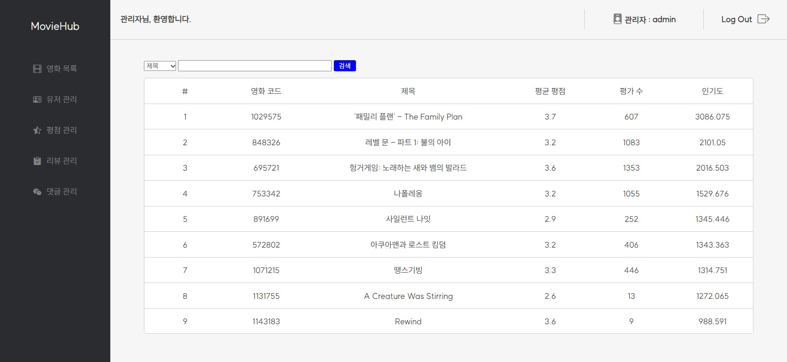Click the # column header

coord(185,91)
